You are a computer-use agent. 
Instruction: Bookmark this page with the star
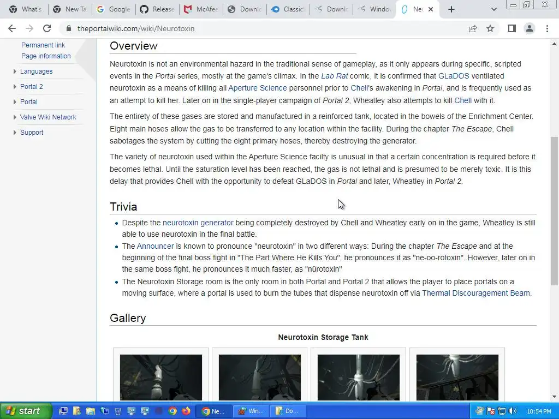[x=490, y=28]
